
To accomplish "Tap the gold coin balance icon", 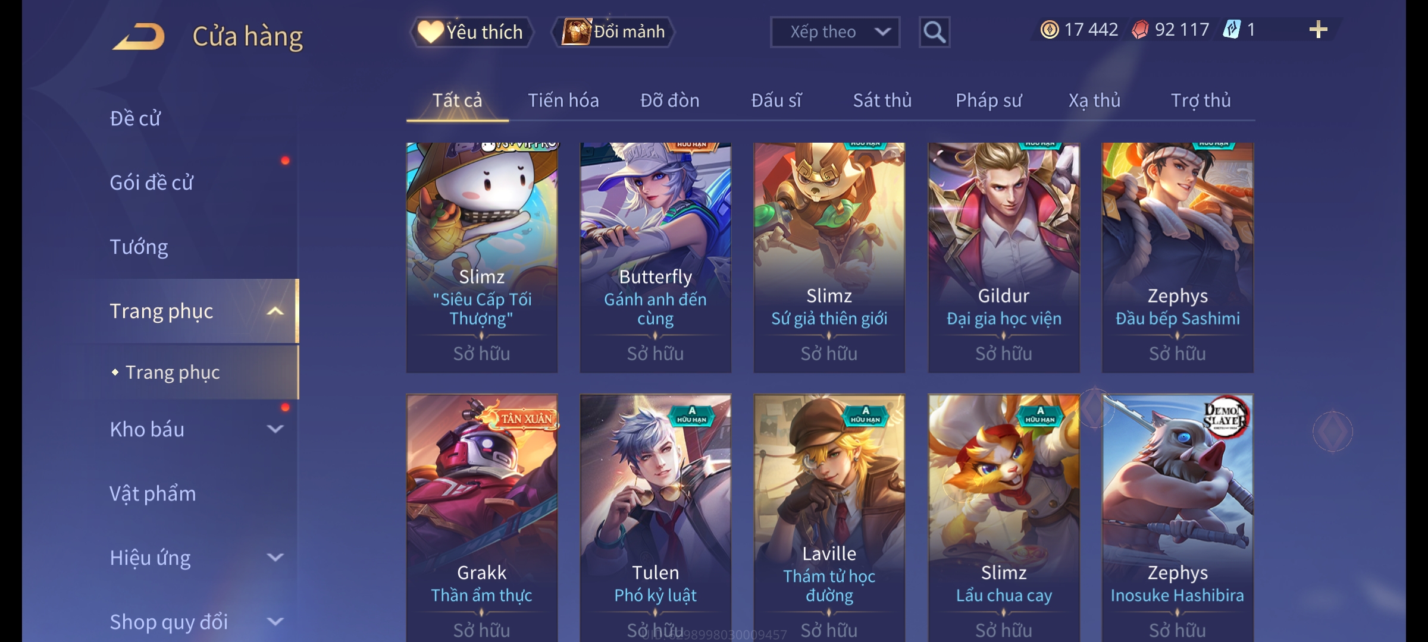I will tap(1049, 30).
